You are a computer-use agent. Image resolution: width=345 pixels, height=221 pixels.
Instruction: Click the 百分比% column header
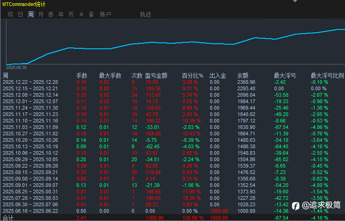click(192, 76)
